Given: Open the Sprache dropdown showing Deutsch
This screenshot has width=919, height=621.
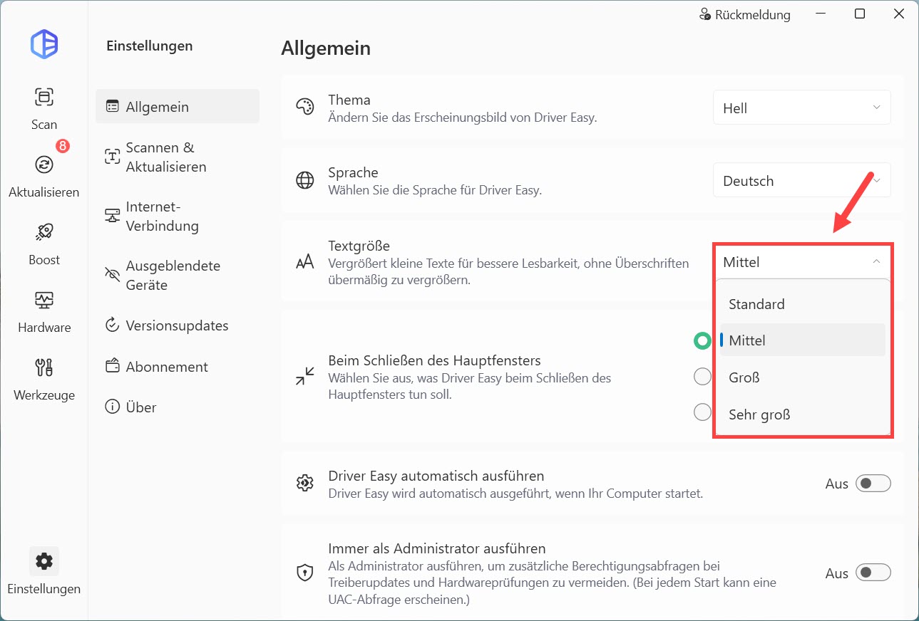Looking at the screenshot, I should [802, 181].
